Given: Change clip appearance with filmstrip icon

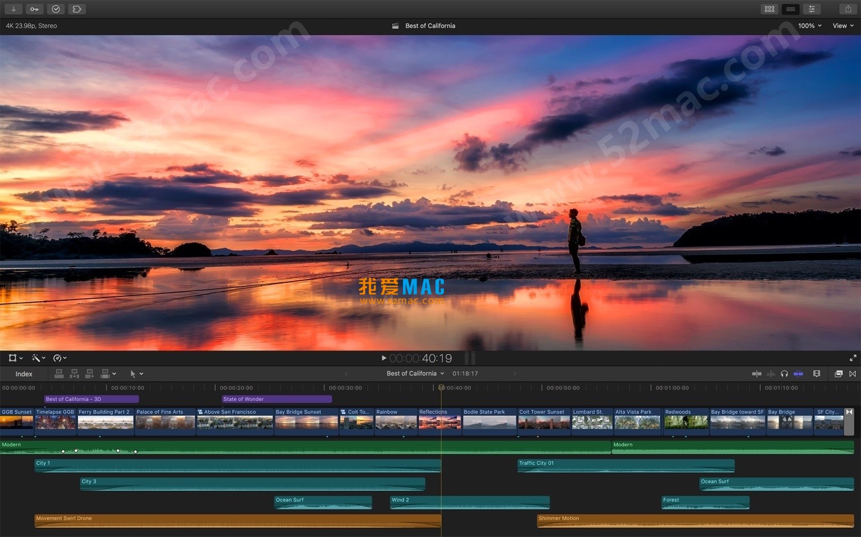Looking at the screenshot, I should pos(816,374).
